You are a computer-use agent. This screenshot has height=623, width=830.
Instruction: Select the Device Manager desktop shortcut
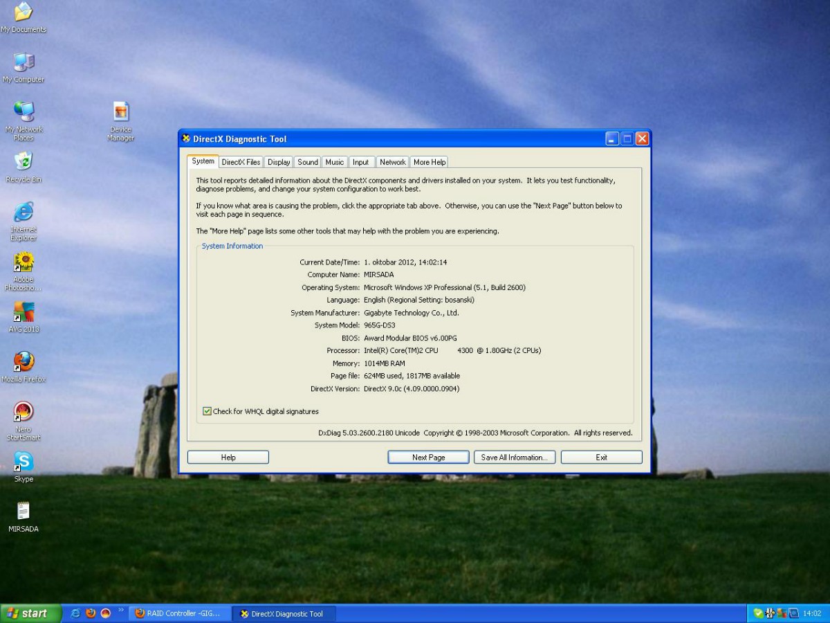tap(121, 121)
